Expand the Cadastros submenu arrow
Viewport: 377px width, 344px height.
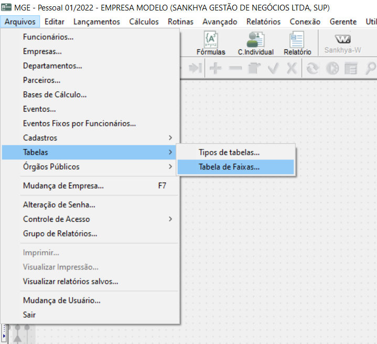pos(170,138)
